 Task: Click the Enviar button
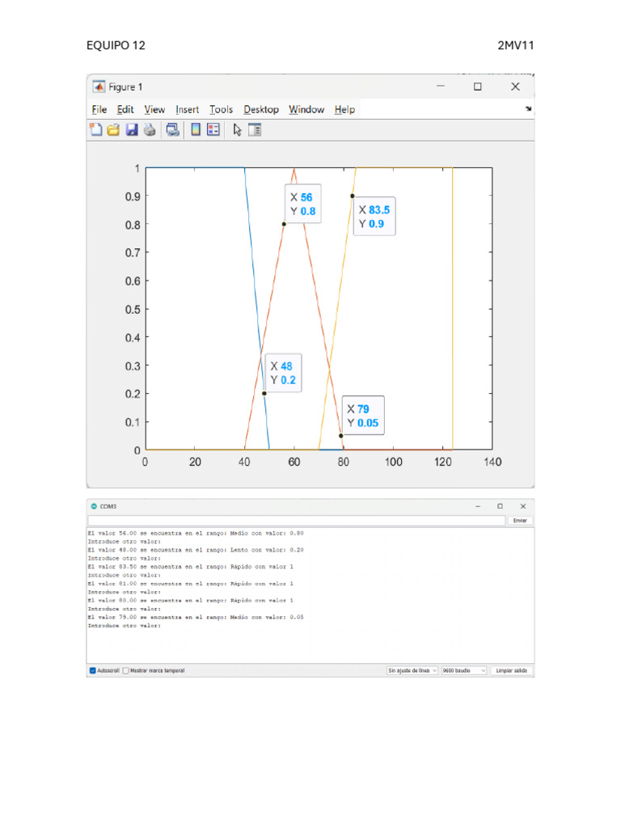(520, 521)
